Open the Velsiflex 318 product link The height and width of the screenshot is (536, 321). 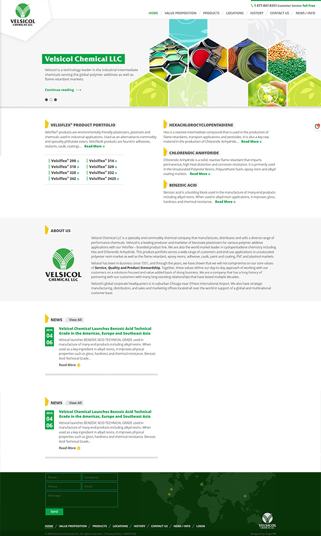point(65,167)
